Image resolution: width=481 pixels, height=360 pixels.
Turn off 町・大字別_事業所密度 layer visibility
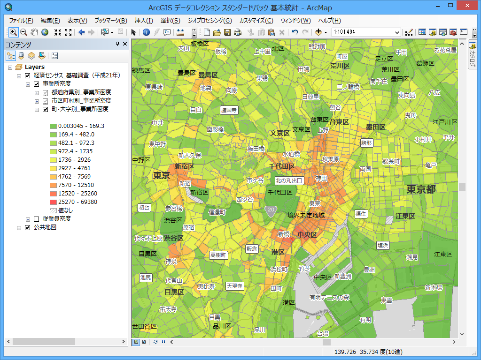coord(45,109)
